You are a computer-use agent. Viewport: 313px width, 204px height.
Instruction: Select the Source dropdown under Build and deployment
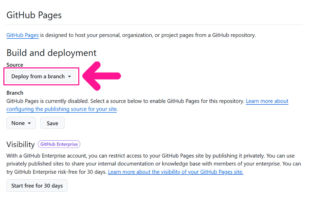[41, 76]
